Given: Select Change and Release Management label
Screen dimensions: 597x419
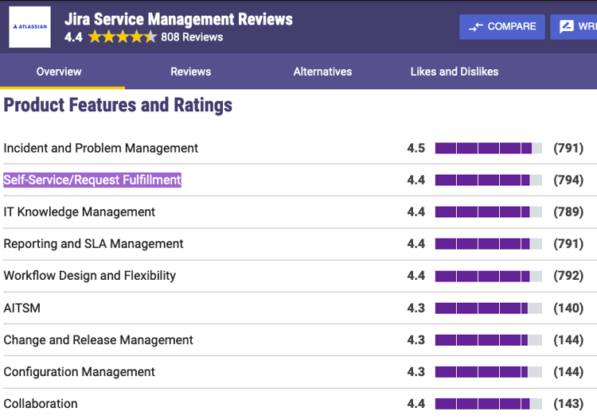Looking at the screenshot, I should click(98, 340).
